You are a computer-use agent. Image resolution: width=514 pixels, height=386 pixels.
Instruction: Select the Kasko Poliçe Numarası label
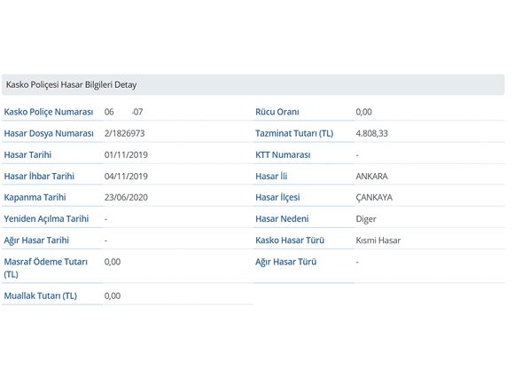click(x=49, y=112)
